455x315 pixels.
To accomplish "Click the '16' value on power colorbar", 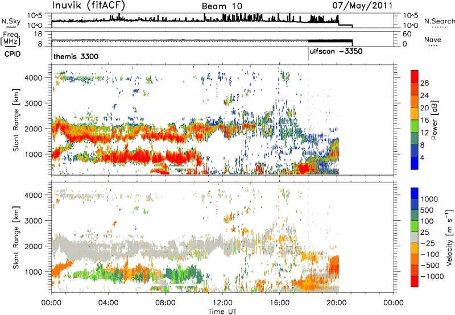I will (x=424, y=121).
